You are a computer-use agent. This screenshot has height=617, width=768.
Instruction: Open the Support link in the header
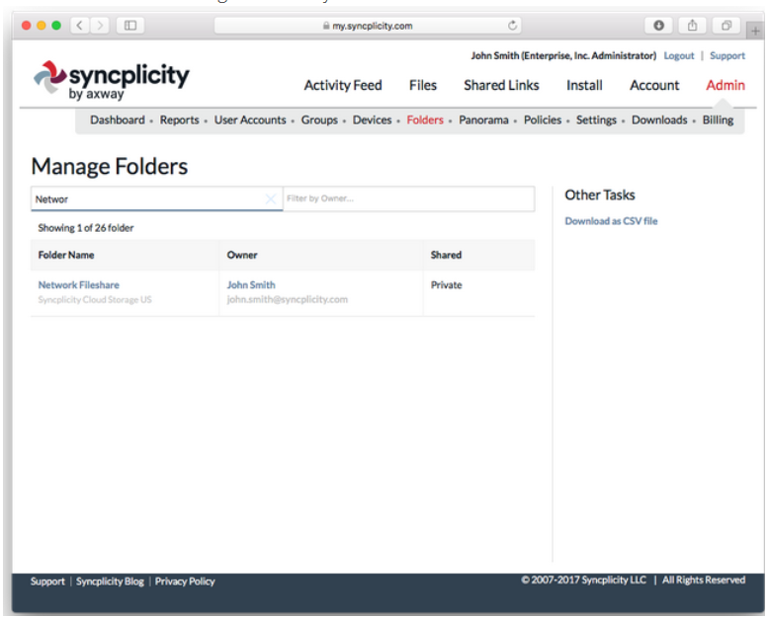[x=727, y=56]
